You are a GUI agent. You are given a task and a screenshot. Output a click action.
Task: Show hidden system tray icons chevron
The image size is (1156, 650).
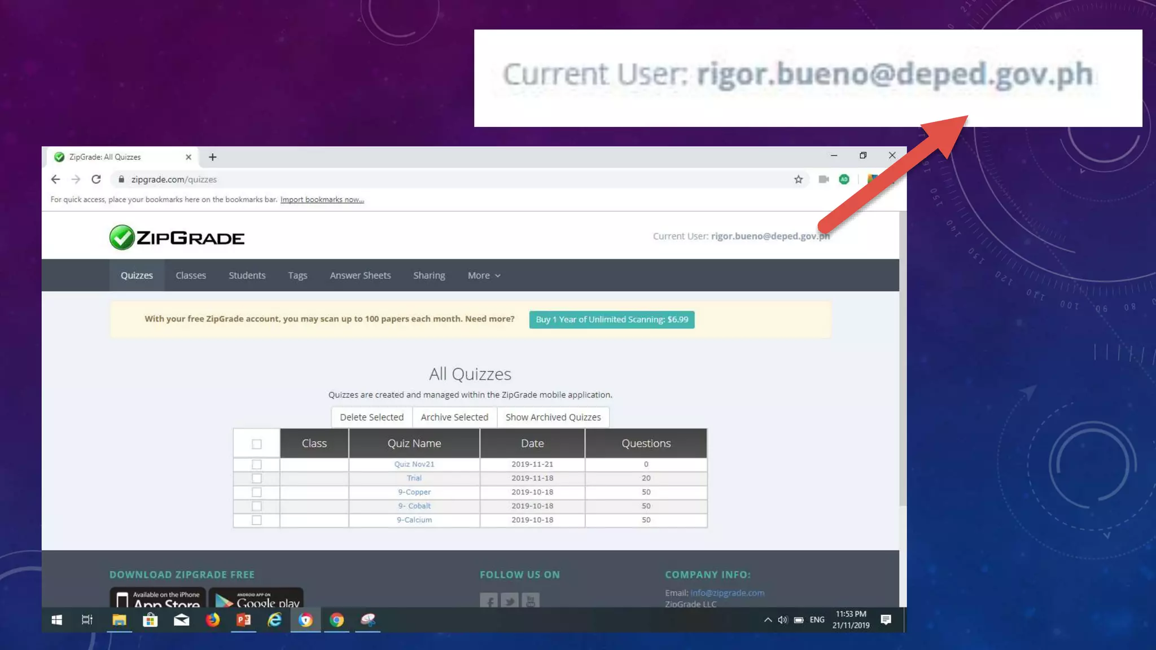[x=768, y=620]
